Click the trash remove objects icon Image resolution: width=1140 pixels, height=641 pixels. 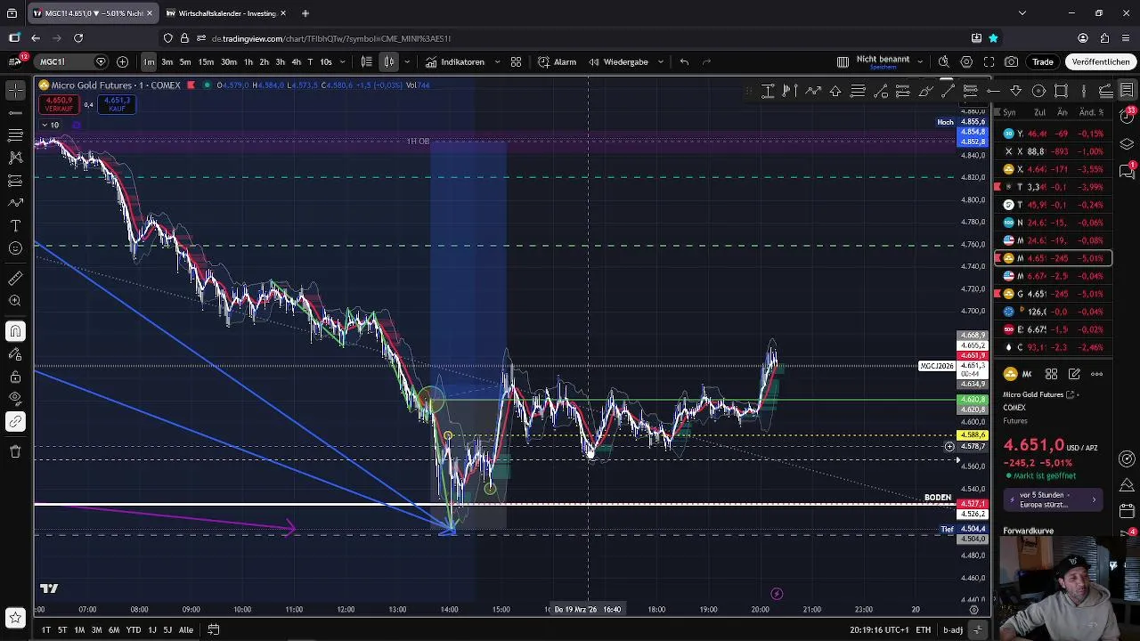pyautogui.click(x=15, y=451)
